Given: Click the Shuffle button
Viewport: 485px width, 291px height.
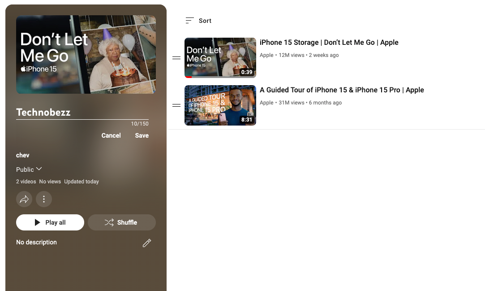Looking at the screenshot, I should pyautogui.click(x=122, y=222).
